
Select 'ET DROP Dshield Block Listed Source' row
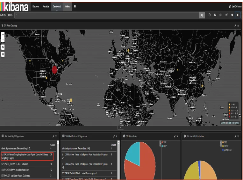click(89, 174)
